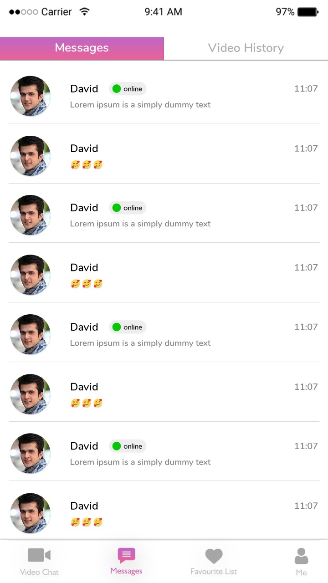Tap the avatar in the last chat row
The height and width of the screenshot is (583, 328).
click(x=31, y=513)
